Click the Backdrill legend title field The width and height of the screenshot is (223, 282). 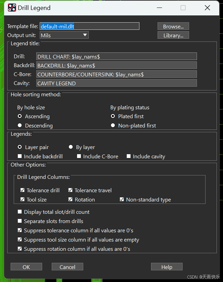[x=116, y=65]
